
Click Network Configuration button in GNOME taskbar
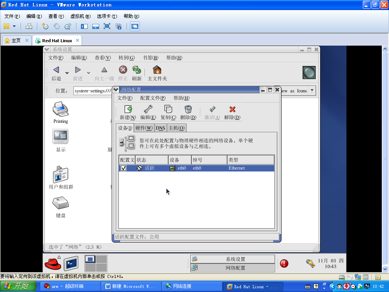(233, 268)
